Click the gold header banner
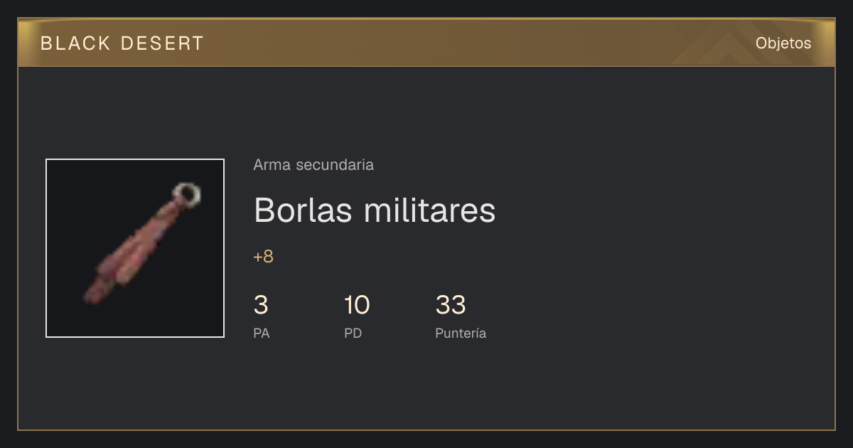 (426, 43)
